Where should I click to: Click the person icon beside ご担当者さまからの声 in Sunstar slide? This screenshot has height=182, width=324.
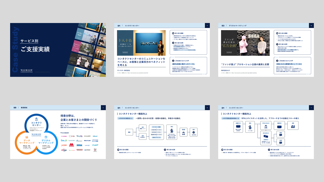coord(173,61)
